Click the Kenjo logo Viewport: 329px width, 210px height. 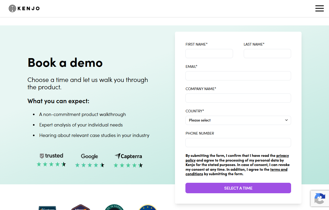point(24,9)
